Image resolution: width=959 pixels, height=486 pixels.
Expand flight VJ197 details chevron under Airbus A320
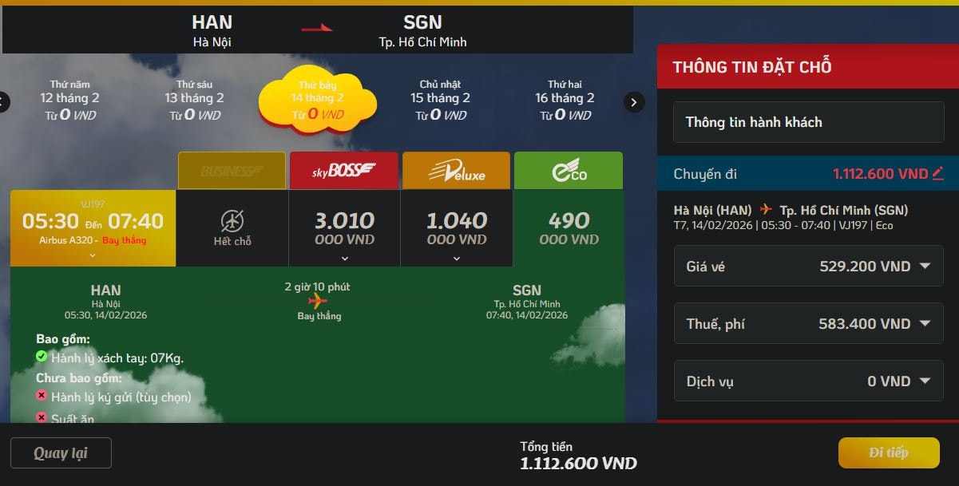[93, 255]
